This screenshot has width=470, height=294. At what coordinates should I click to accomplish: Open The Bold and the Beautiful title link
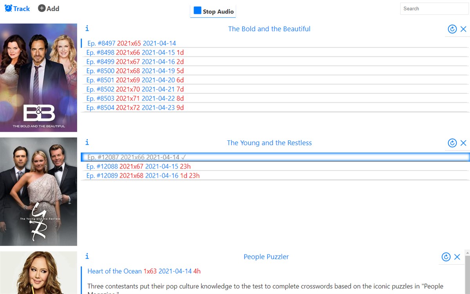pos(269,29)
